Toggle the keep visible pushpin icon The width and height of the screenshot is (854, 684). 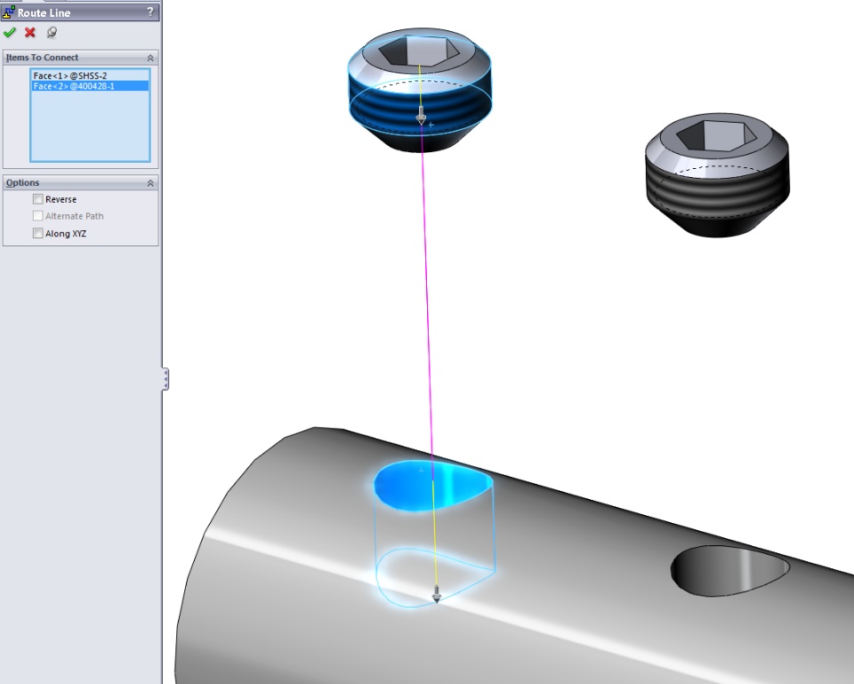coord(52,33)
